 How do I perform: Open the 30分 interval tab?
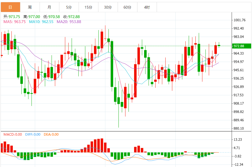point(108,7)
